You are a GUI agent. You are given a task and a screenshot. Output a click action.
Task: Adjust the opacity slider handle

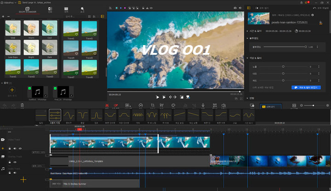(305, 47)
